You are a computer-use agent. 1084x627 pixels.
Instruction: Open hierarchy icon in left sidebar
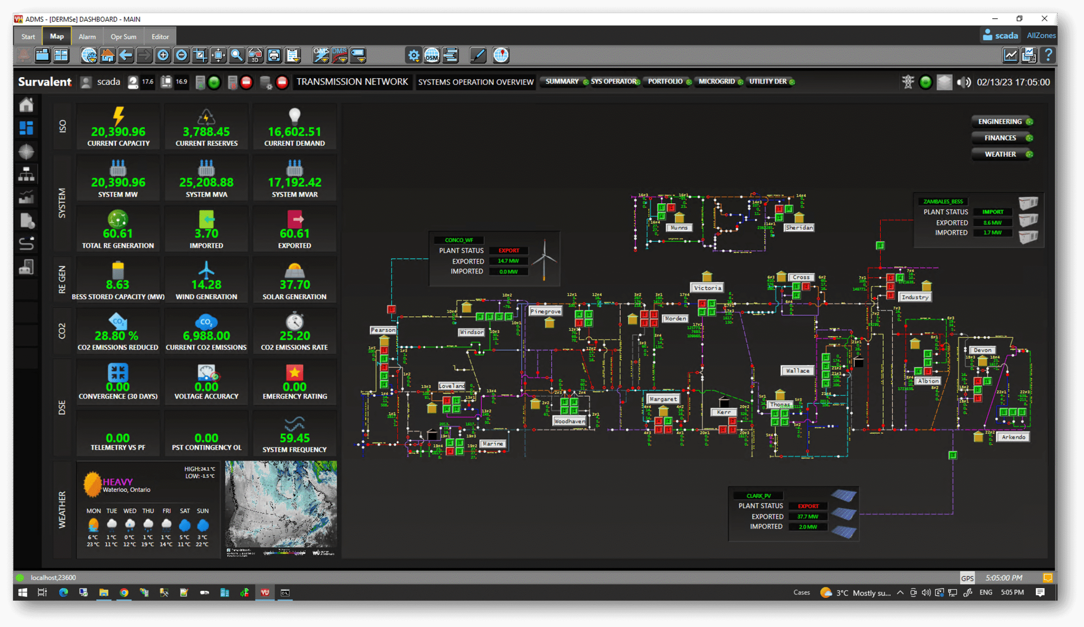click(26, 174)
